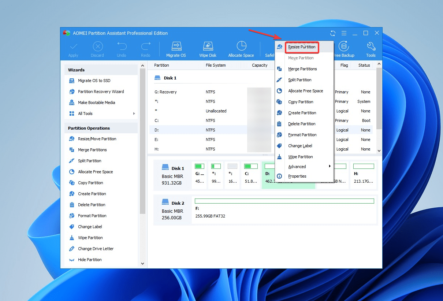Screen dimensions: 443x301
Task: Click down arrow of partition list scrollbar
Action: coord(379,151)
